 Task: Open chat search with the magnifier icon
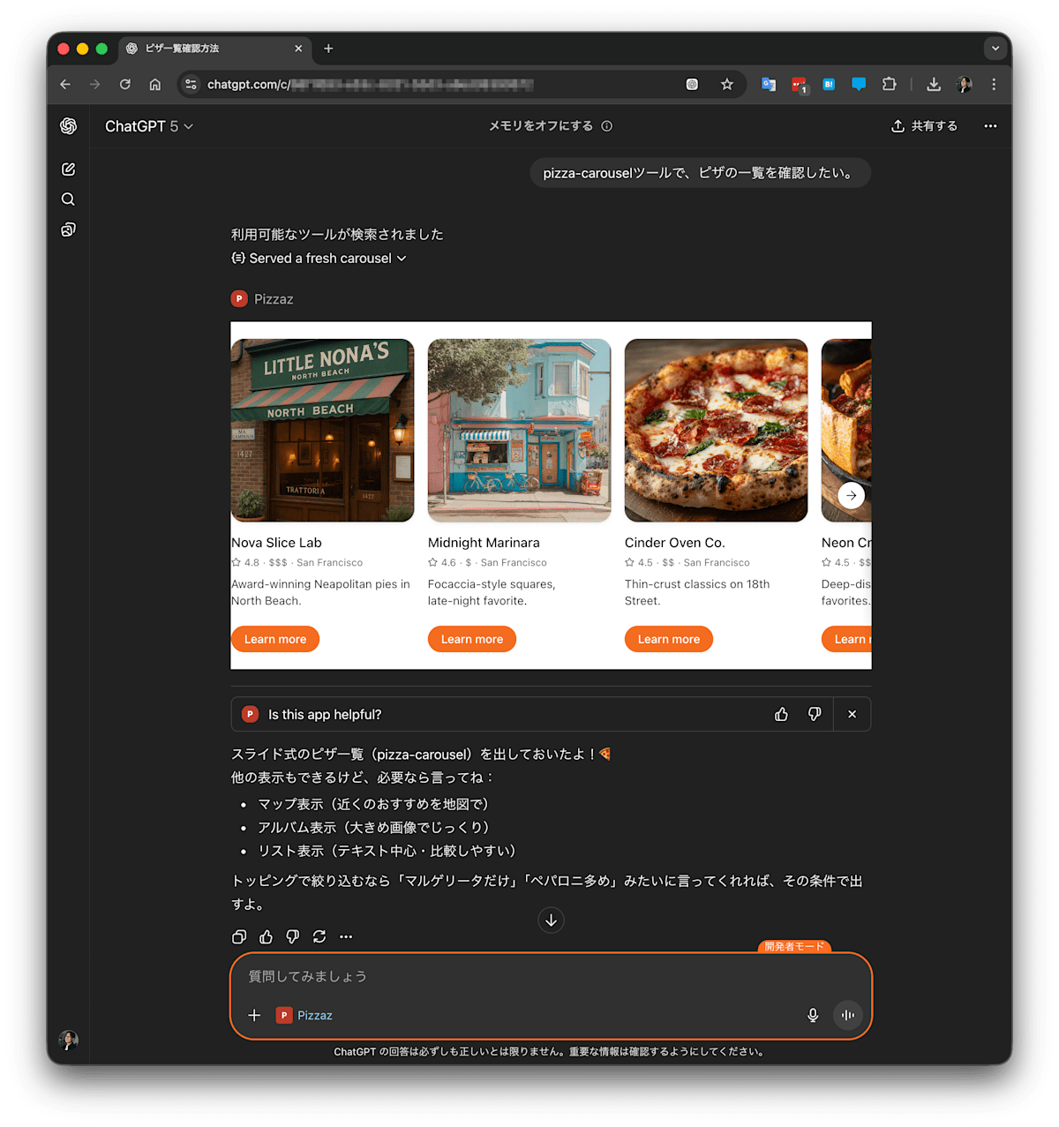point(68,199)
